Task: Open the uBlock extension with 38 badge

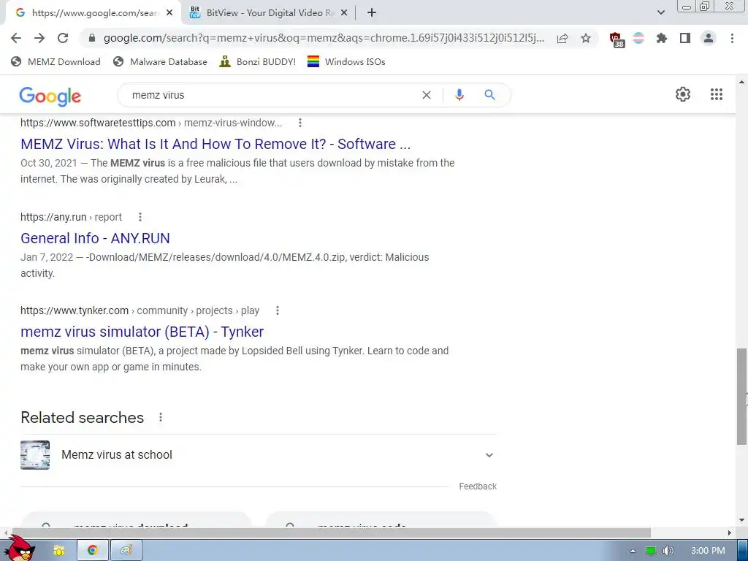Action: coord(617,39)
